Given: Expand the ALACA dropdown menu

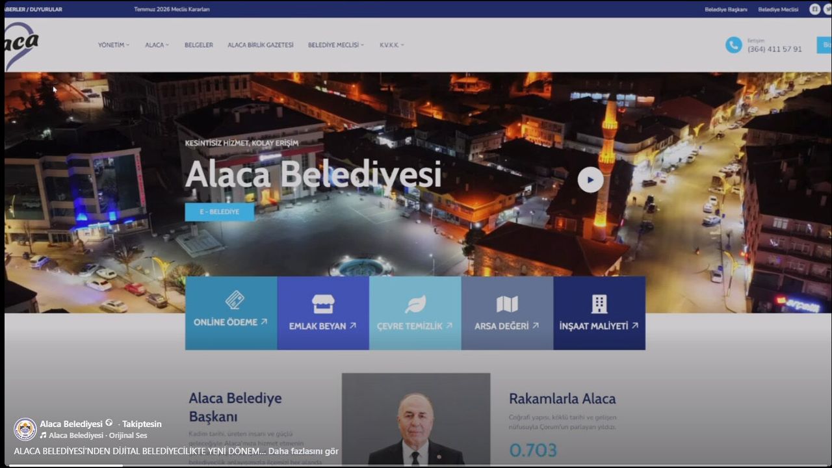Looking at the screenshot, I should pos(157,45).
